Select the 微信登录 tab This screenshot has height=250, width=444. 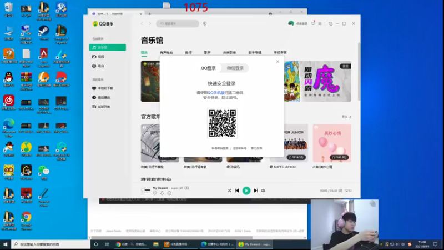(x=235, y=68)
